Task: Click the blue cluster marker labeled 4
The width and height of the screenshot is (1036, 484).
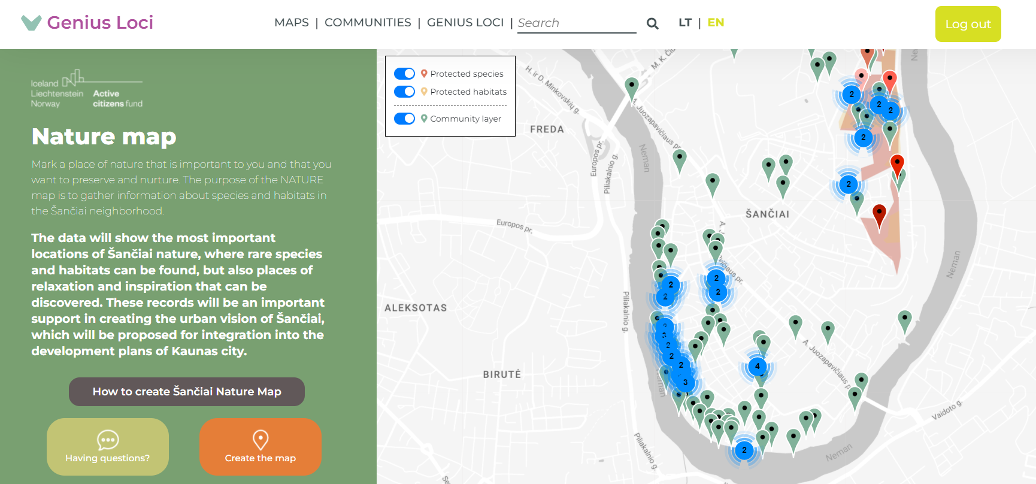Action: (757, 366)
